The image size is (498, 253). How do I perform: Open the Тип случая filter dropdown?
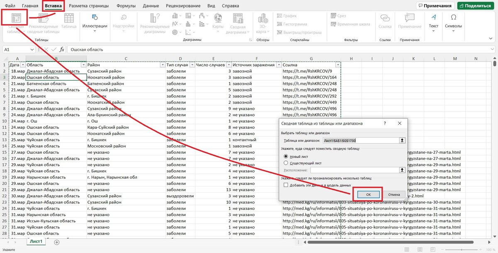point(192,65)
